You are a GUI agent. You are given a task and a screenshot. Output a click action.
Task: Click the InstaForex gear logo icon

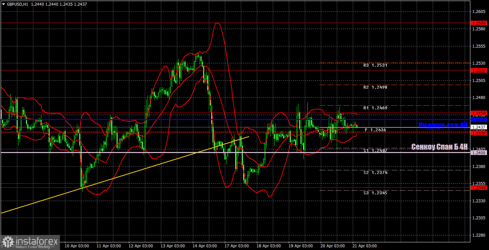[7, 242]
